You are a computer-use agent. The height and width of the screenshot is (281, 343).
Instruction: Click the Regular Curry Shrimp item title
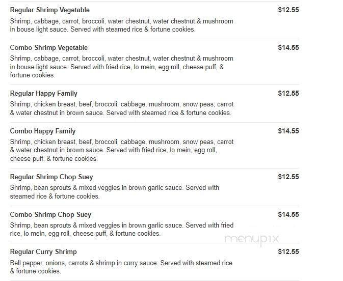click(x=43, y=252)
